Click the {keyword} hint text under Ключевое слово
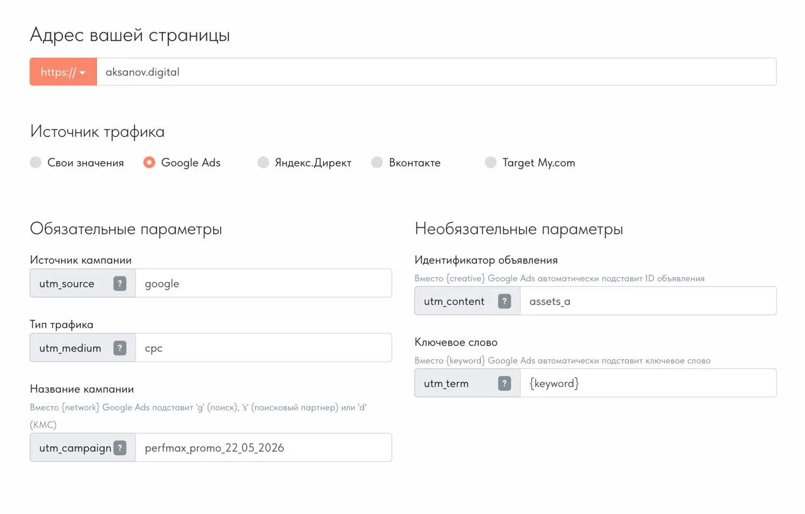Screen dimensions: 805x514 (562, 361)
